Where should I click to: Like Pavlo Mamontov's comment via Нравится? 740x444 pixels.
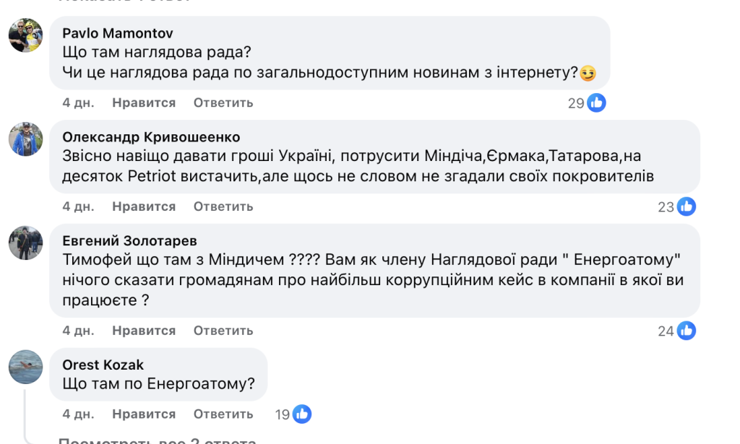pyautogui.click(x=142, y=103)
